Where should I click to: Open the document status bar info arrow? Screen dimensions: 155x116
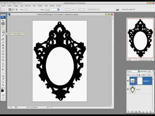(48, 107)
